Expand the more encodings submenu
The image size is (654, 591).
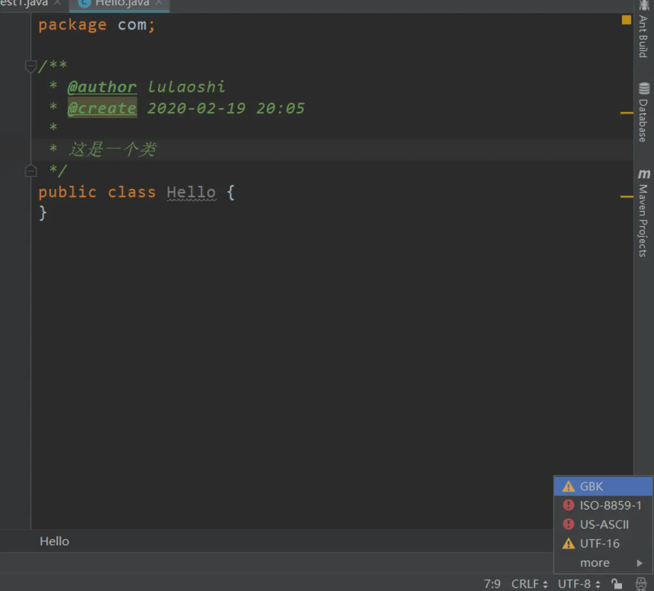[603, 563]
